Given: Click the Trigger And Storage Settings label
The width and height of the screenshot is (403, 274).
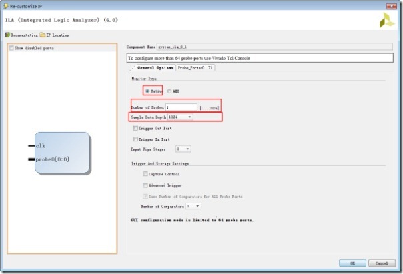Looking at the screenshot, I should pyautogui.click(x=160, y=163).
